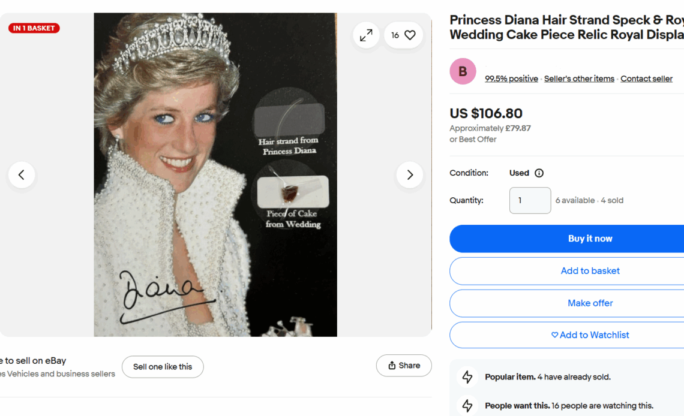Screen dimensions: 684x416
Task: Click the lightning icon beside People want this
Action: point(467,406)
